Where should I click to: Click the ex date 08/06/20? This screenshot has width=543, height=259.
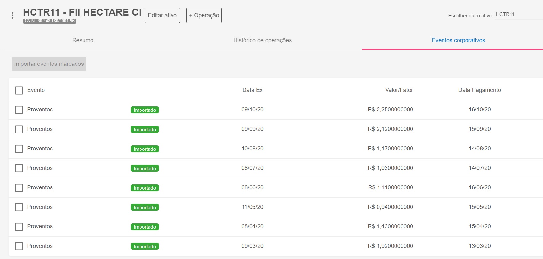tap(252, 187)
